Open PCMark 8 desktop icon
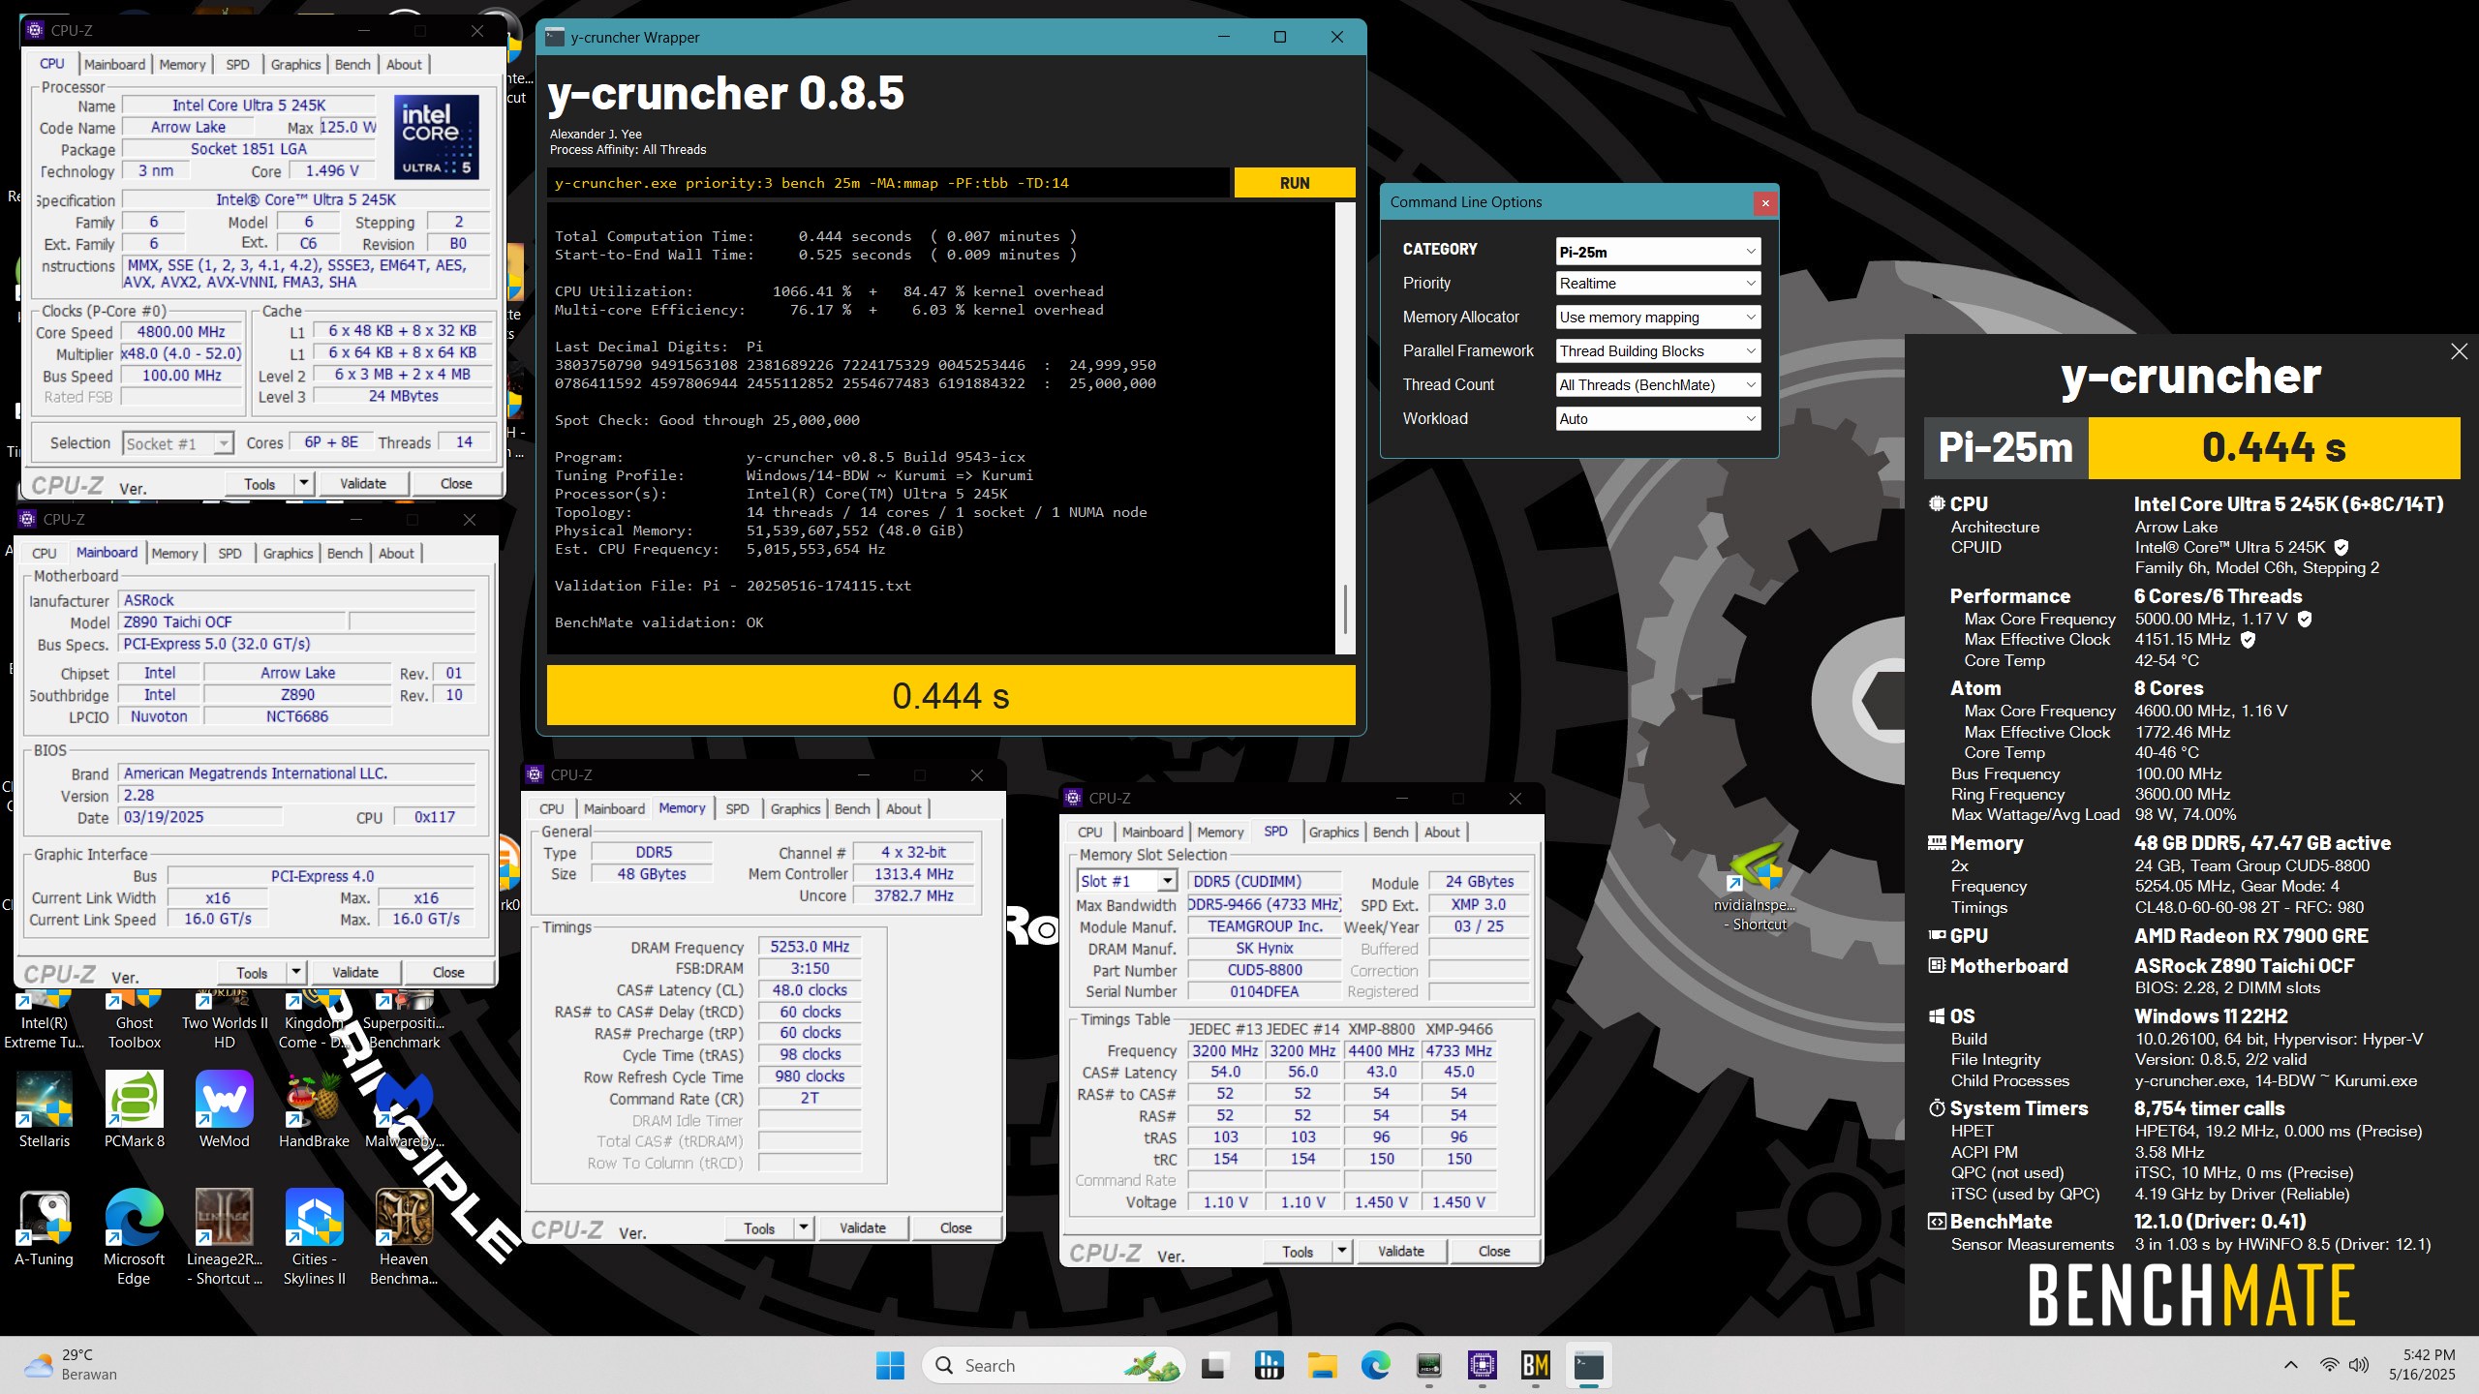Screen dimensions: 2479x1394 pos(135,1109)
